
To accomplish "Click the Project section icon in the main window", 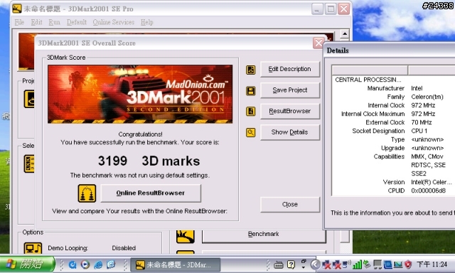I will coord(29,99).
